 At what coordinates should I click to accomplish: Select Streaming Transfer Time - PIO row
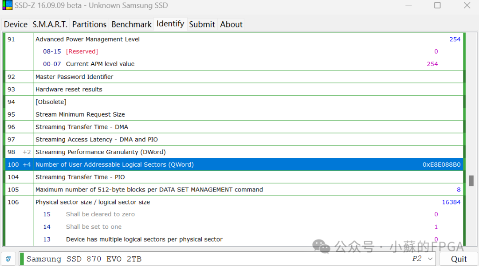(234, 177)
